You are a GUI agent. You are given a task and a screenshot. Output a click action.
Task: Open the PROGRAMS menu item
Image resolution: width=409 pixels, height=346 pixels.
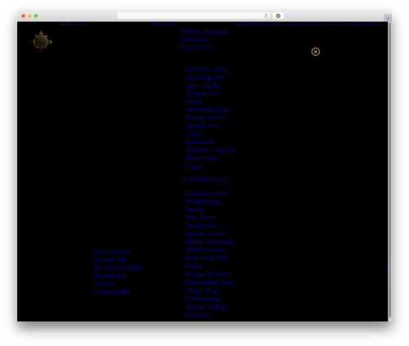click(x=163, y=24)
